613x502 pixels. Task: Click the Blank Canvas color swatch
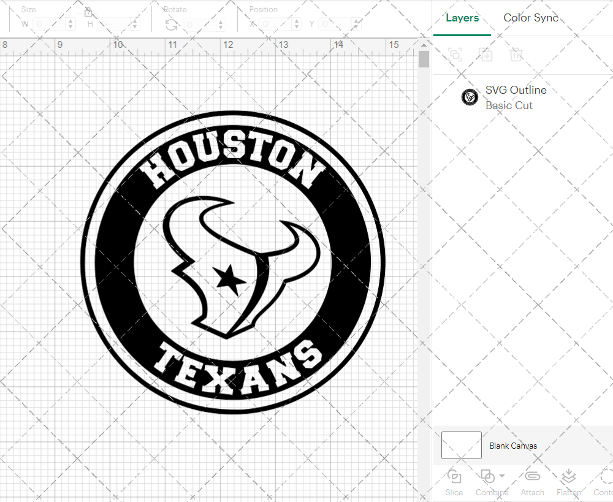coord(461,445)
